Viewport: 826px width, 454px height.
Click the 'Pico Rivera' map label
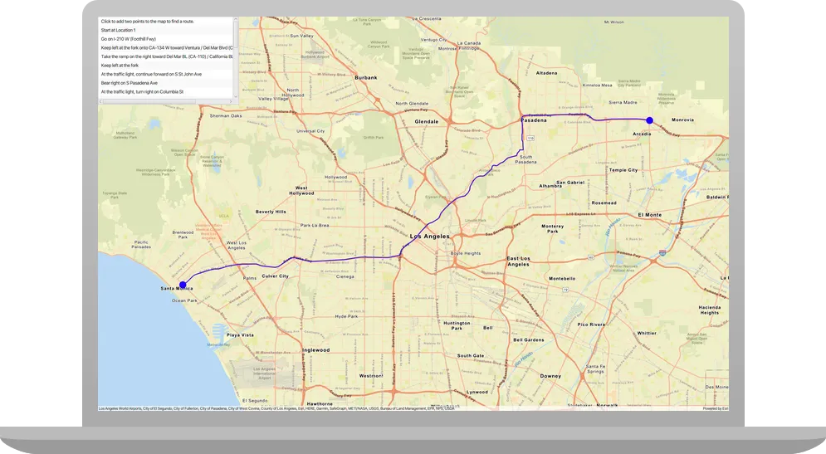pyautogui.click(x=591, y=325)
